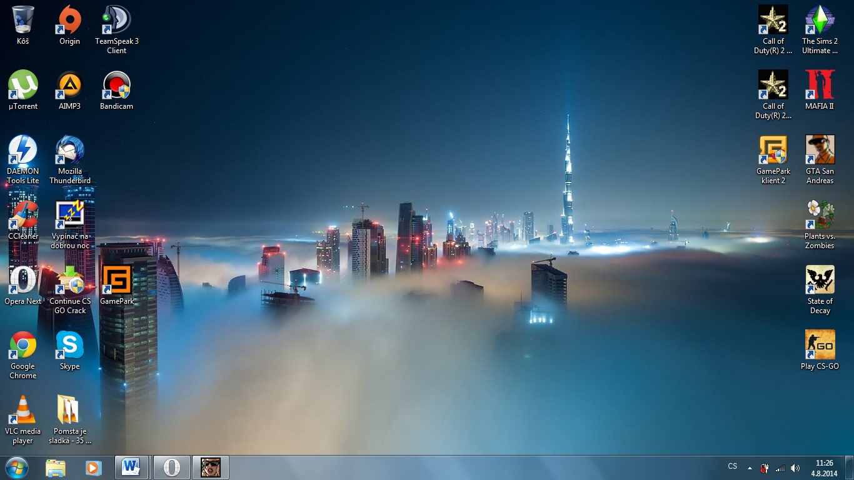Select the State of Decay icon
The height and width of the screenshot is (480, 854).
pyautogui.click(x=820, y=281)
